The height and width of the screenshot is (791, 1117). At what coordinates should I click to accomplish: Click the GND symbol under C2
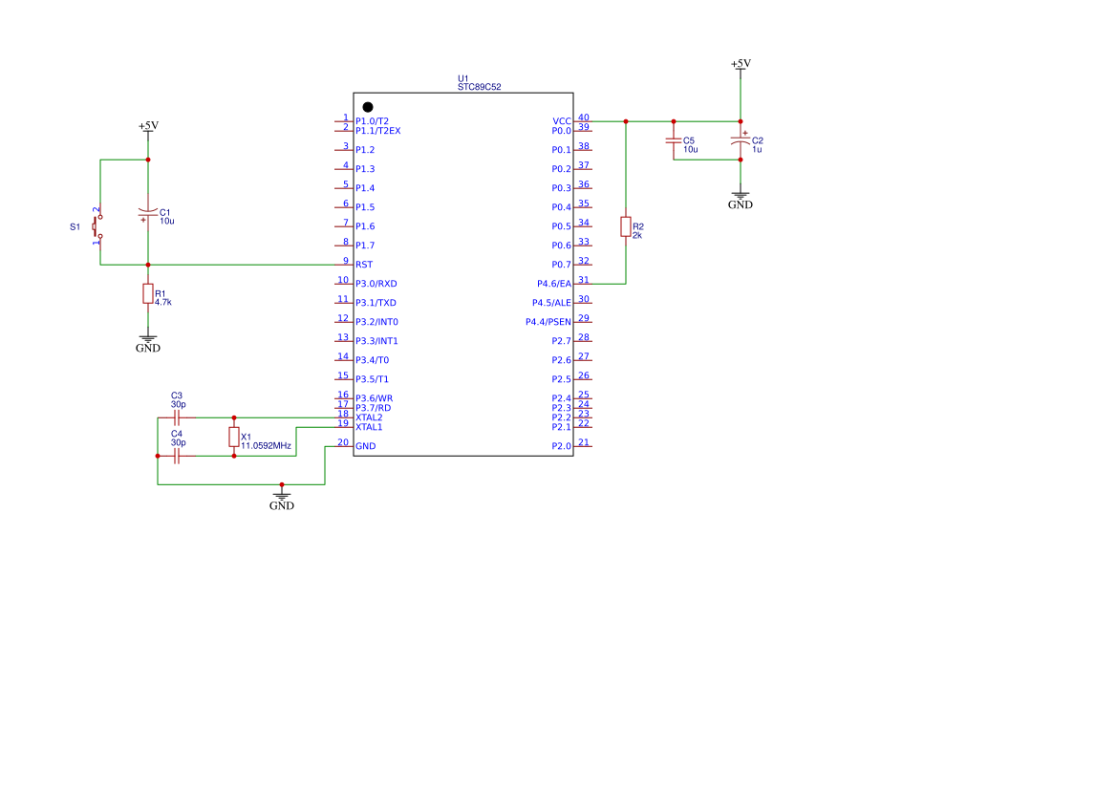(x=740, y=200)
